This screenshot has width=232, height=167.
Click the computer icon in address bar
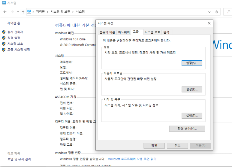(x=29, y=11)
